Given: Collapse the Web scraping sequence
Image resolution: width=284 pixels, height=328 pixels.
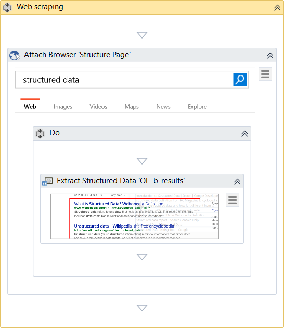Looking at the screenshot, I should pos(277,8).
